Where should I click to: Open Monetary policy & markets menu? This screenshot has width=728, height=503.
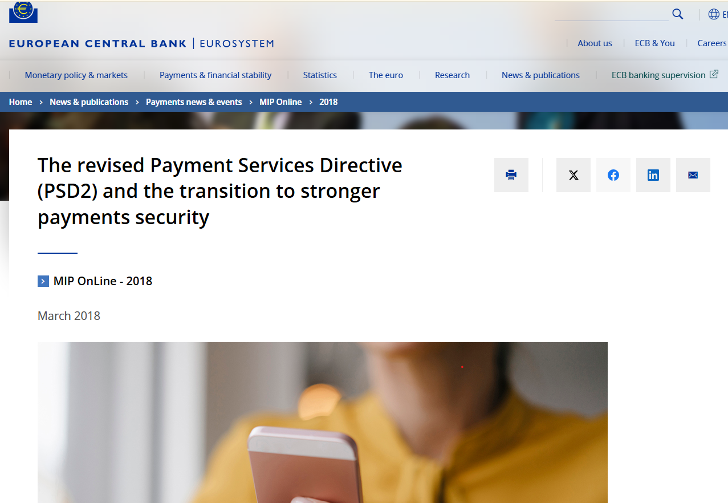(76, 75)
